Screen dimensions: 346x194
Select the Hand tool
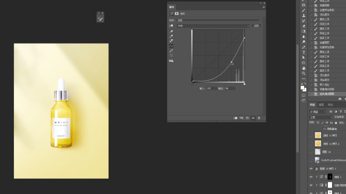tap(304, 68)
